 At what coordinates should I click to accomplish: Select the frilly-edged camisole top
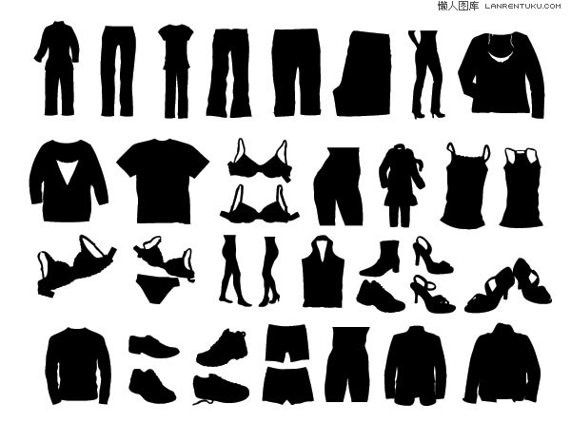pyautogui.click(x=466, y=185)
